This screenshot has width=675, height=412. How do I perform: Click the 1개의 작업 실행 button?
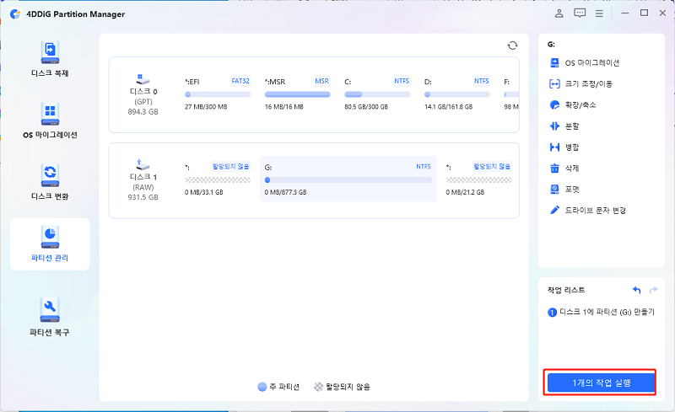tap(602, 383)
